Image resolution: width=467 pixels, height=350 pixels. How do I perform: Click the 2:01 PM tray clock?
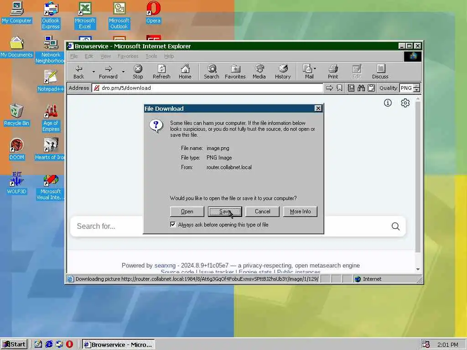(448, 345)
